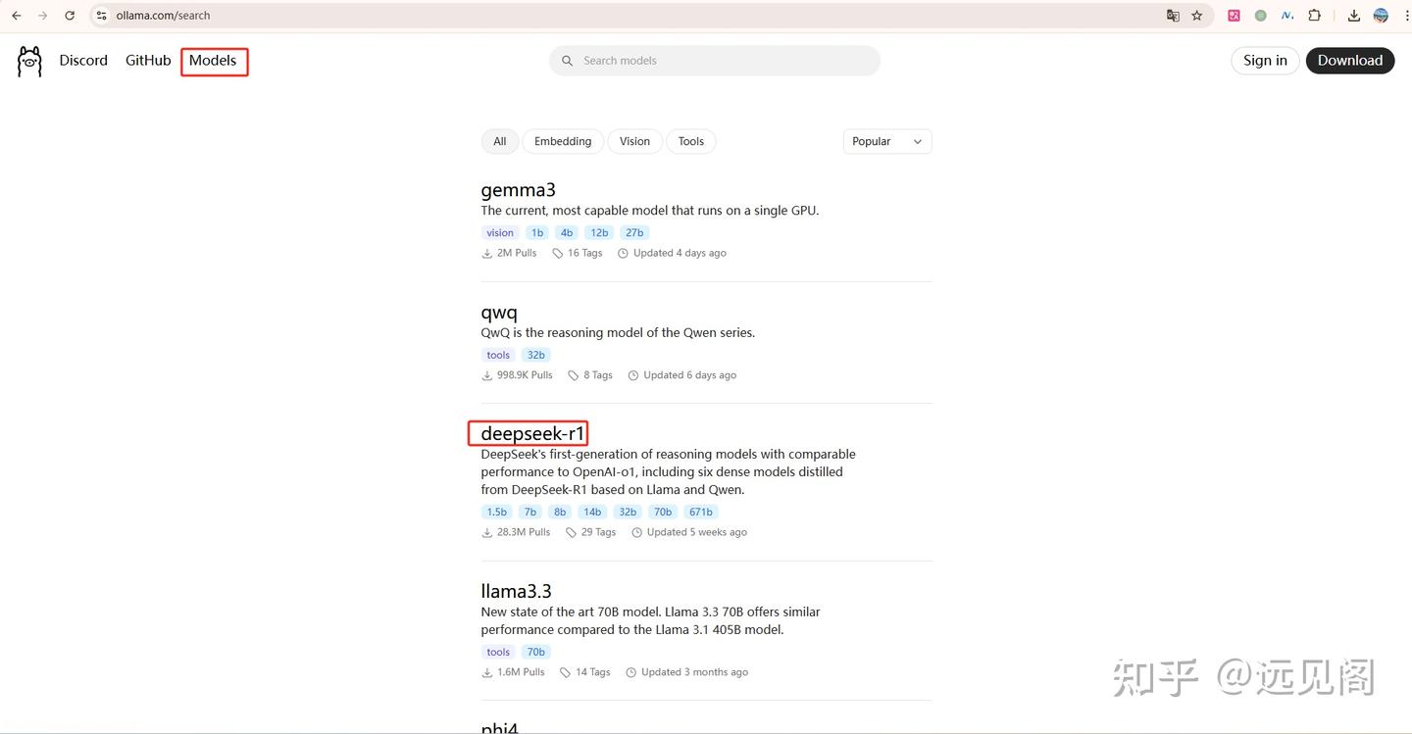Click the browser profile avatar
The height and width of the screenshot is (734, 1412).
[1381, 15]
